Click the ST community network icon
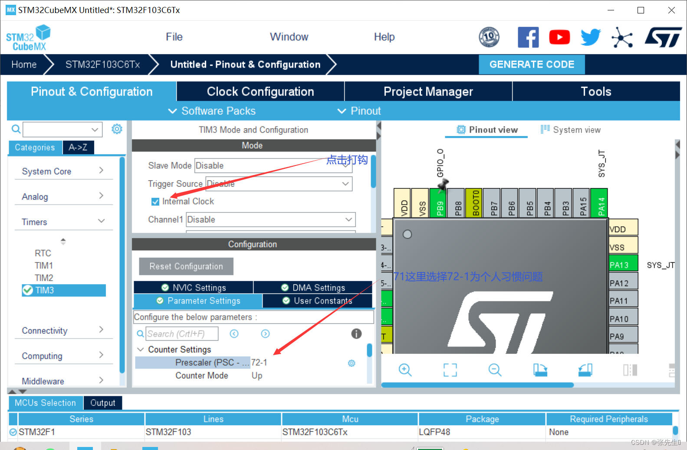Viewport: 687px width, 450px height. pyautogui.click(x=622, y=37)
